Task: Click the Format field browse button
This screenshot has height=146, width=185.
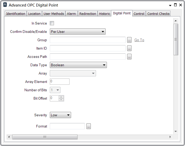Action: point(88,126)
